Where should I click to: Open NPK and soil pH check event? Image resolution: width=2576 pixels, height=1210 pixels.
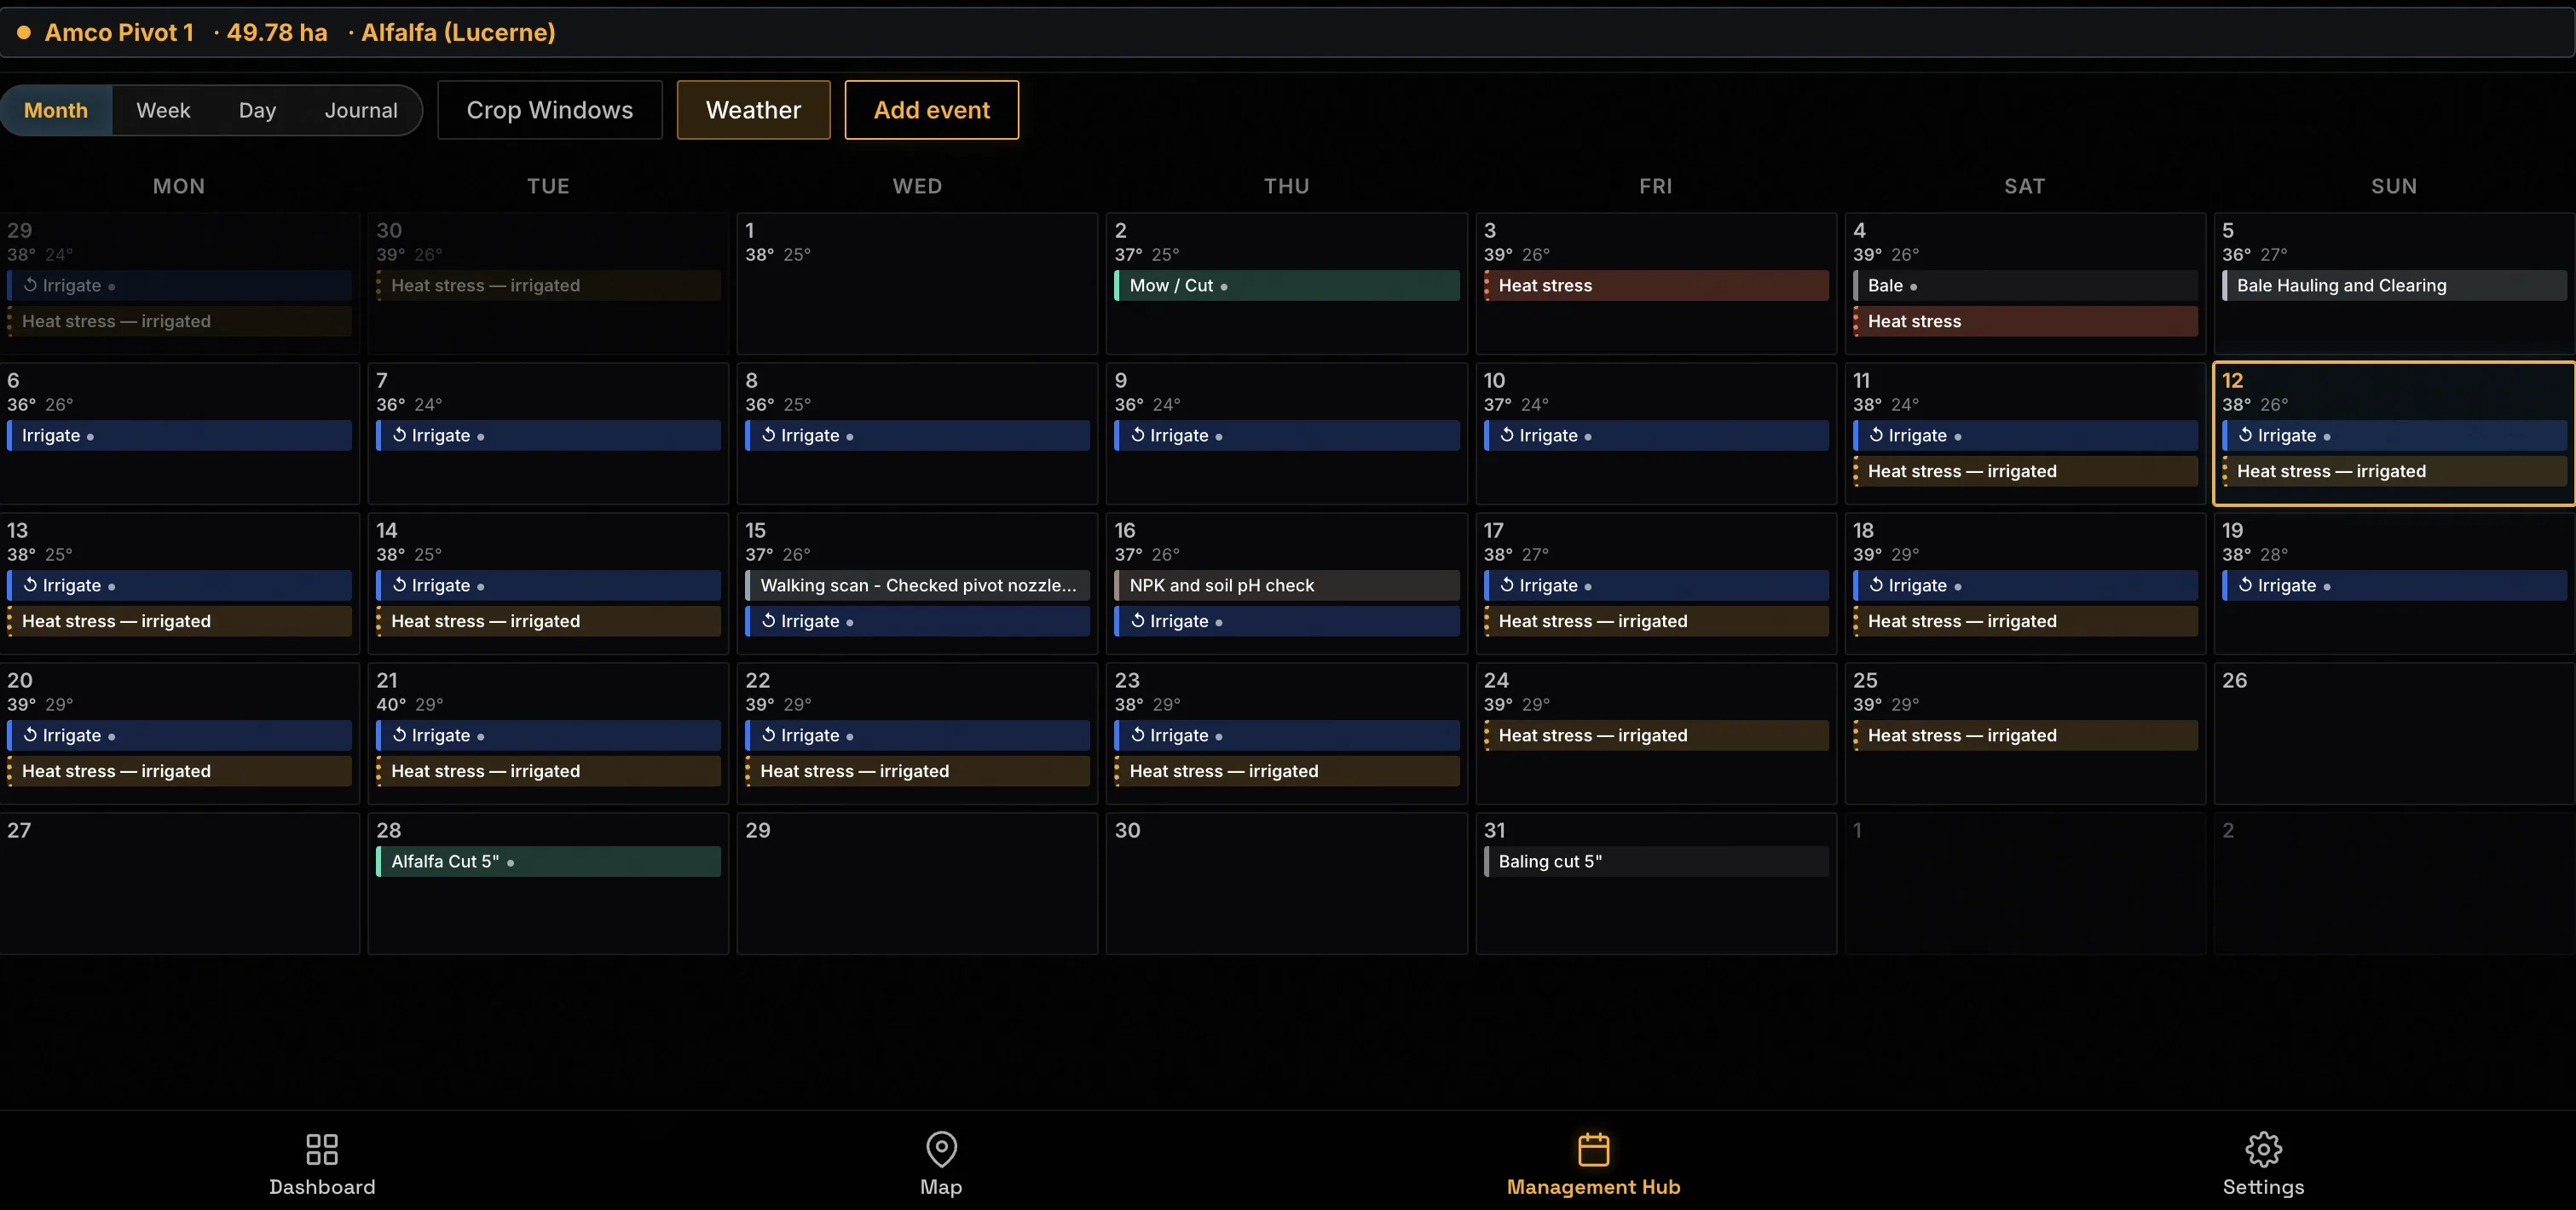click(1286, 585)
